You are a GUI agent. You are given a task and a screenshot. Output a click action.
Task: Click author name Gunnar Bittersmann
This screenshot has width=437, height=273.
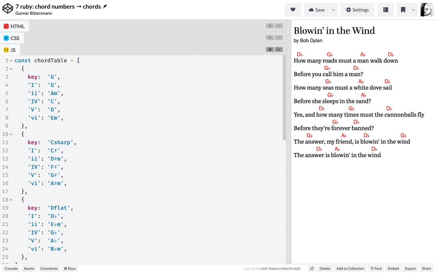pos(34,13)
